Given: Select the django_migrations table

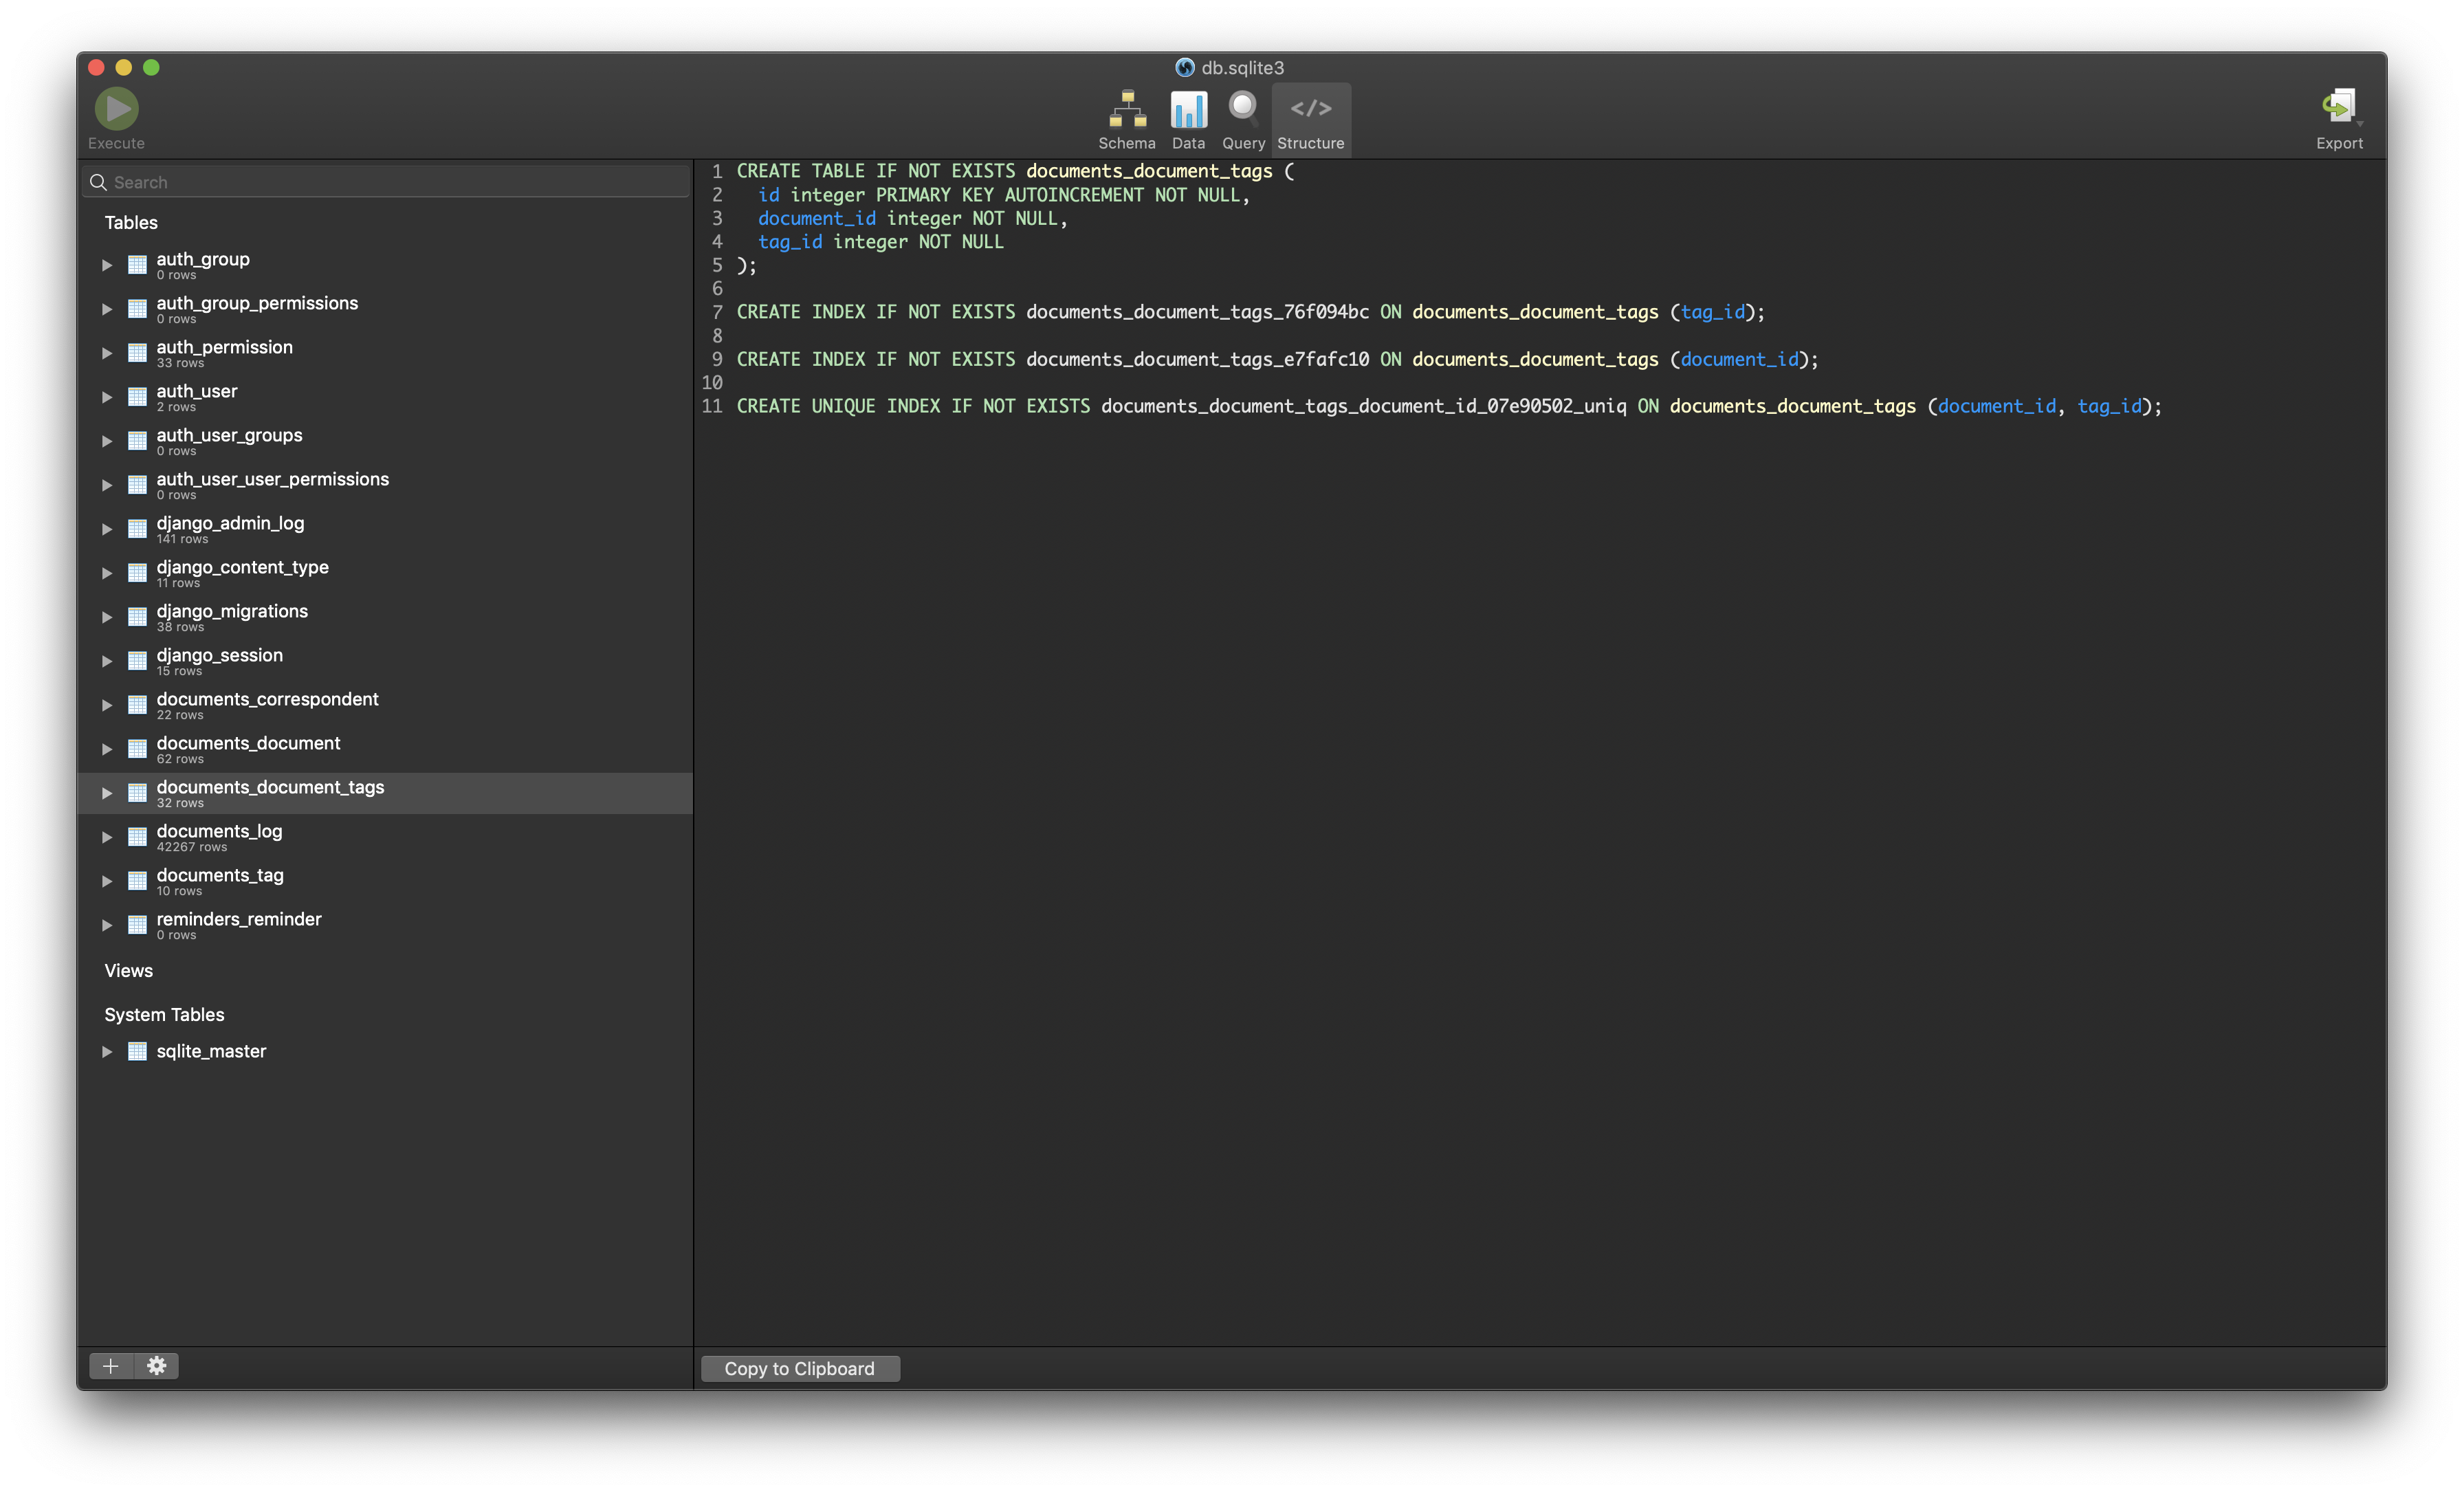Looking at the screenshot, I should click(x=385, y=617).
